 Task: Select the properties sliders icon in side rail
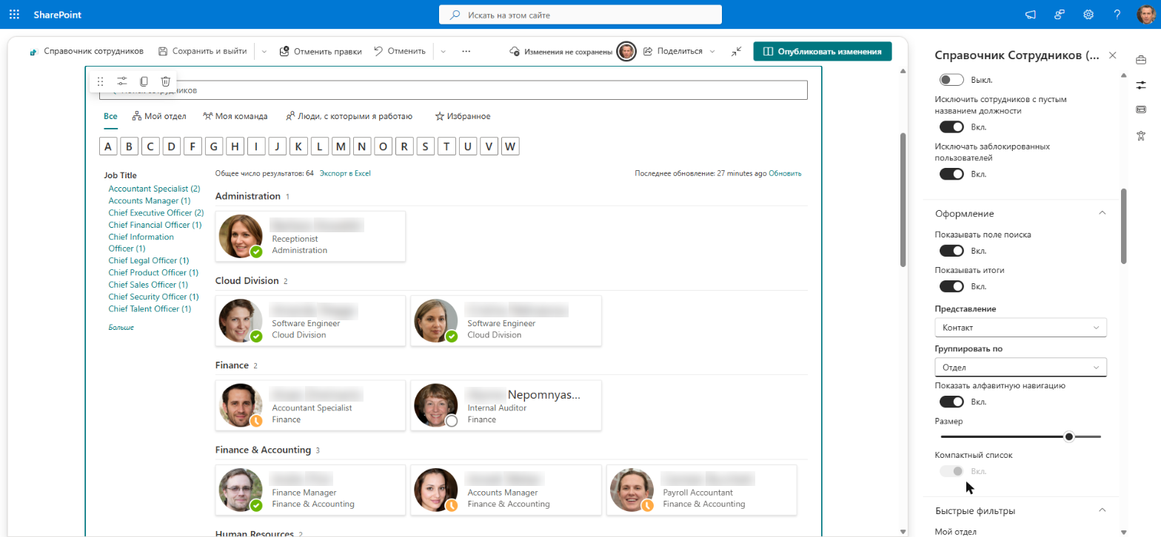[x=1141, y=84]
